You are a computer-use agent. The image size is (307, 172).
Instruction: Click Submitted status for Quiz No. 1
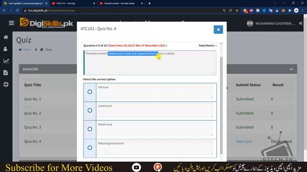[245, 99]
